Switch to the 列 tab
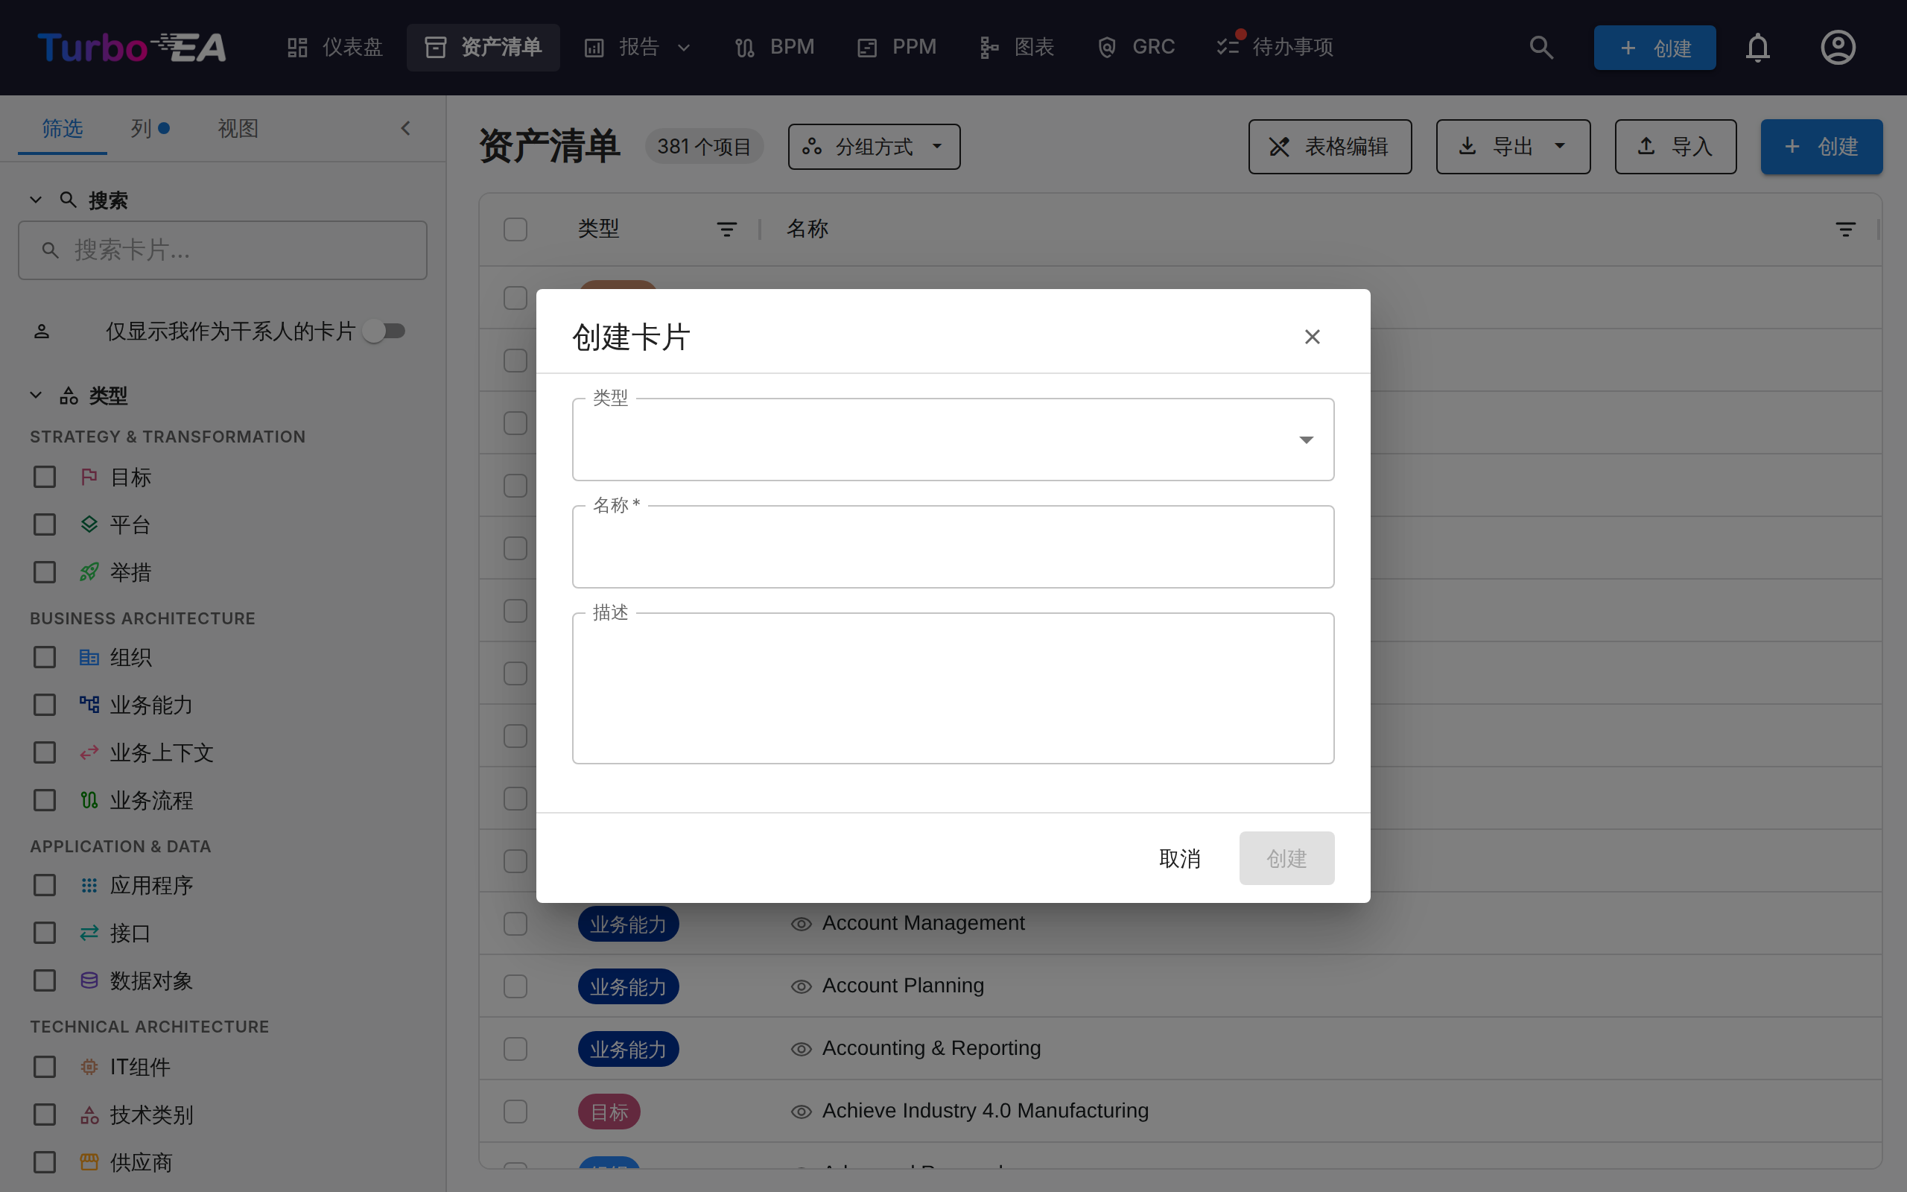This screenshot has height=1192, width=1907. coord(150,128)
